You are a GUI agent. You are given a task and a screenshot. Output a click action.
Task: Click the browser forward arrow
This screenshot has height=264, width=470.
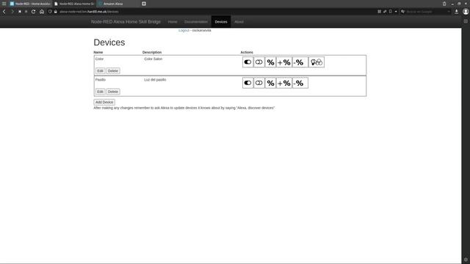pyautogui.click(x=12, y=12)
